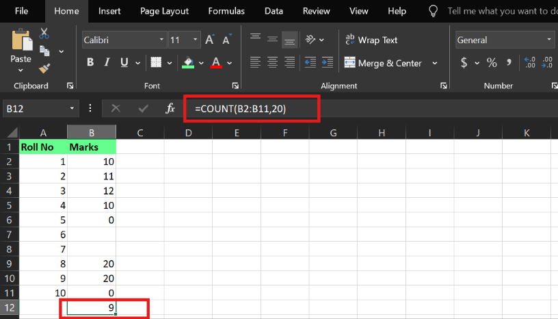The image size is (558, 319).
Task: Confirm formula entry with checkmark
Action: click(143, 108)
